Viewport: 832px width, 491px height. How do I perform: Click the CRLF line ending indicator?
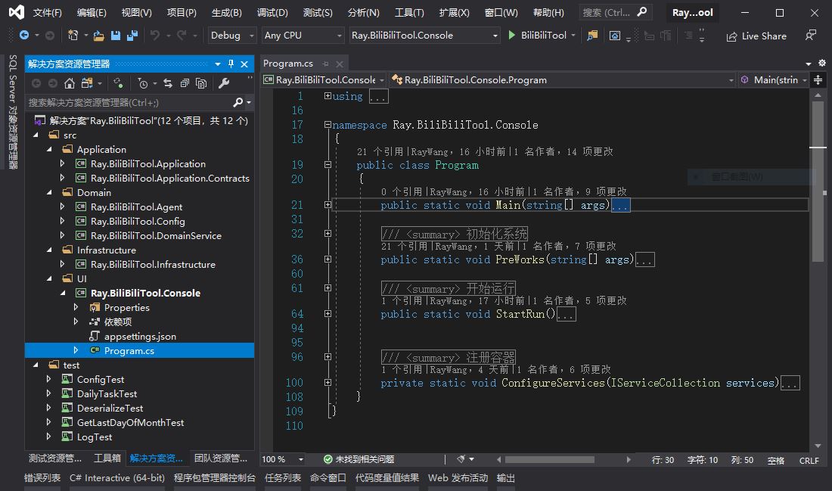(809, 460)
